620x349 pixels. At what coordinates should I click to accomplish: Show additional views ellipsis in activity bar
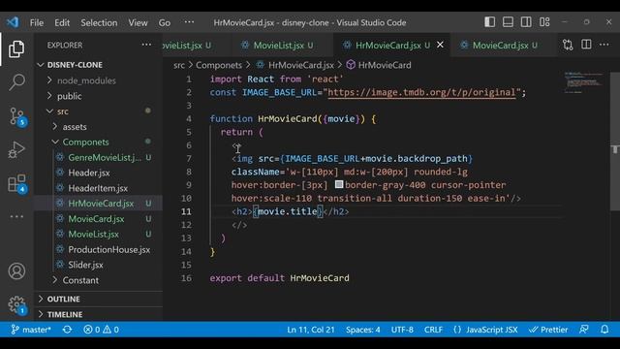(16, 216)
